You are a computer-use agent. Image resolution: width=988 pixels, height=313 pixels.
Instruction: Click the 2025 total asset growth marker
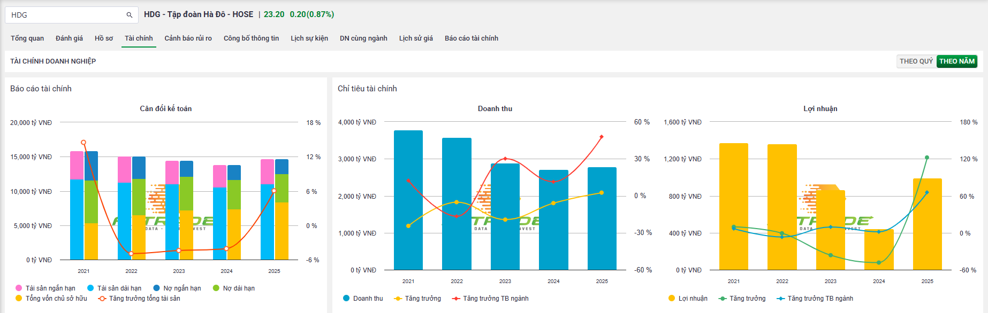click(274, 191)
